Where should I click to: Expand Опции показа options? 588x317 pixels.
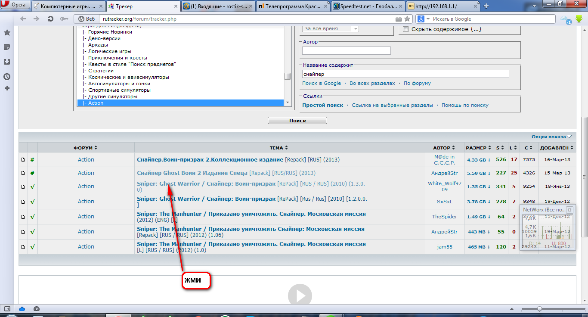pyautogui.click(x=551, y=137)
